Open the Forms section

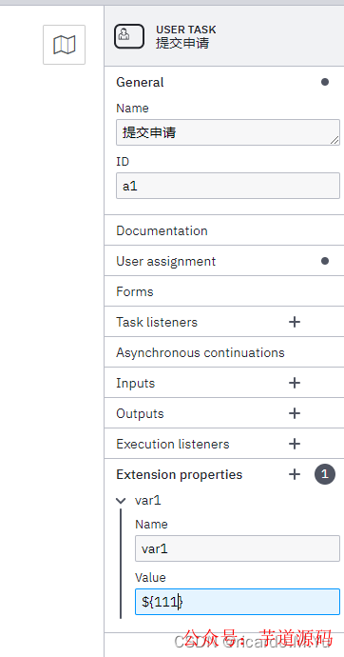click(x=224, y=291)
